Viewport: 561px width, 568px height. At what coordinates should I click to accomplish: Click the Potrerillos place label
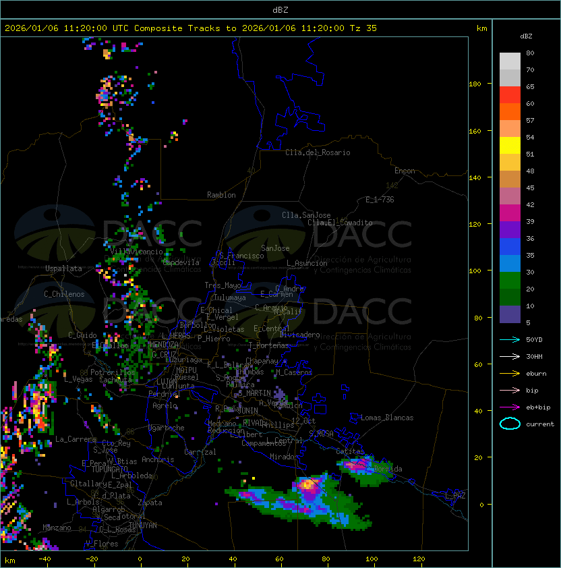click(113, 372)
